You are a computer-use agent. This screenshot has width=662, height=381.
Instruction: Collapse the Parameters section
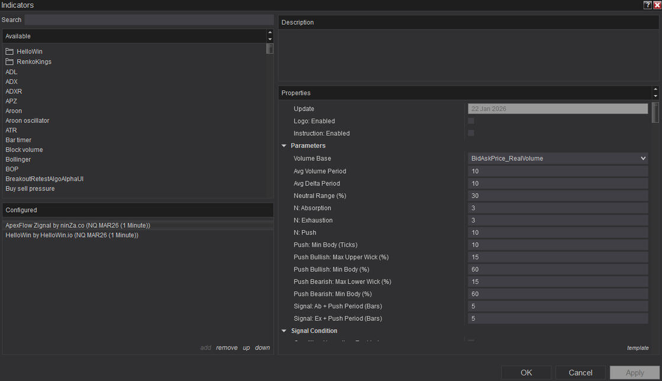point(285,146)
